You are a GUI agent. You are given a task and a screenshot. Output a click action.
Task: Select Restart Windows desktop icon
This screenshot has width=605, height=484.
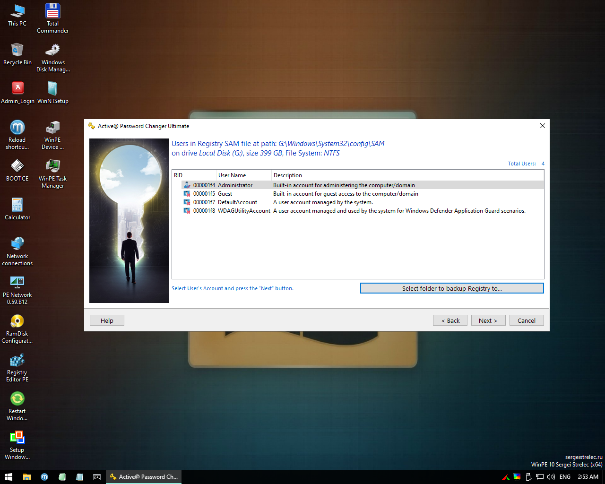(17, 406)
